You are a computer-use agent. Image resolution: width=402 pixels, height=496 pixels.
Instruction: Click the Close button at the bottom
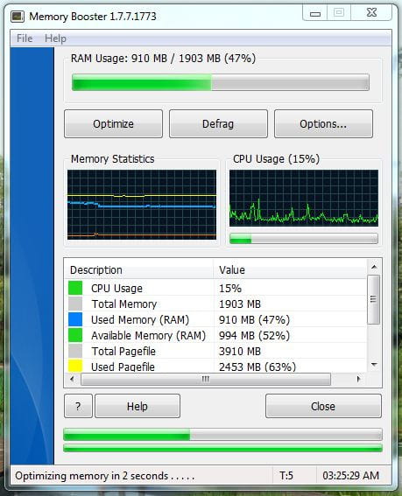click(x=323, y=406)
